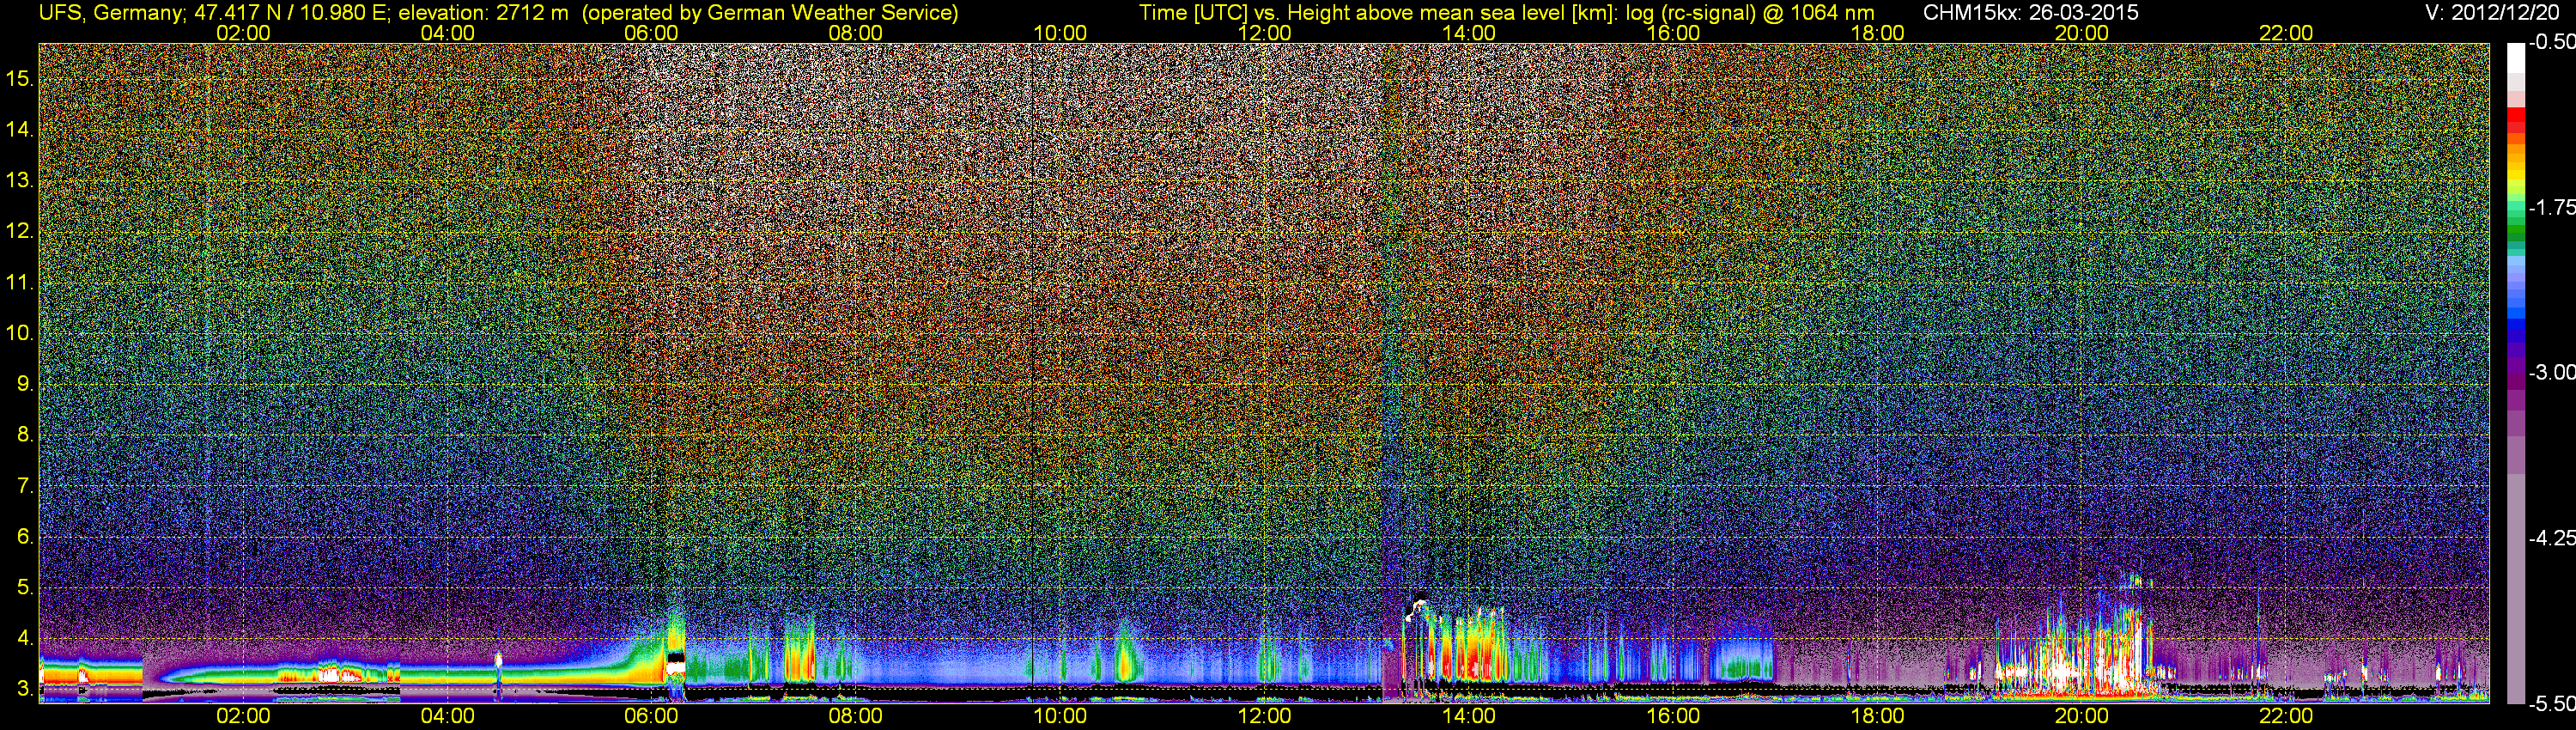Screen dimensions: 2576x730
Task: Click the 20:00 label on top time axis
Action: tap(2082, 33)
